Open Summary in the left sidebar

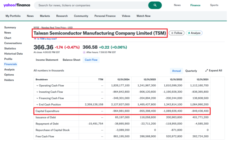pos(10,28)
